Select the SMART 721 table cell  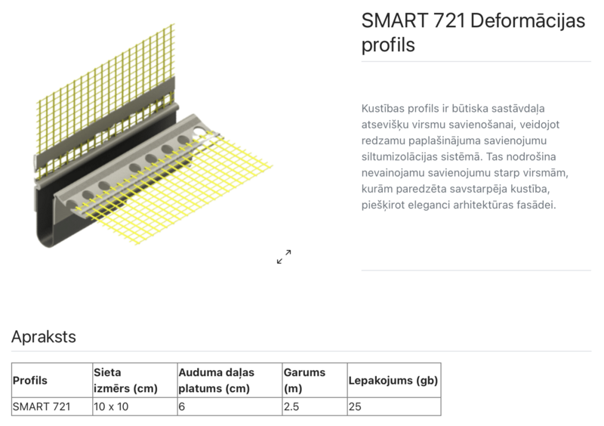pos(42,407)
